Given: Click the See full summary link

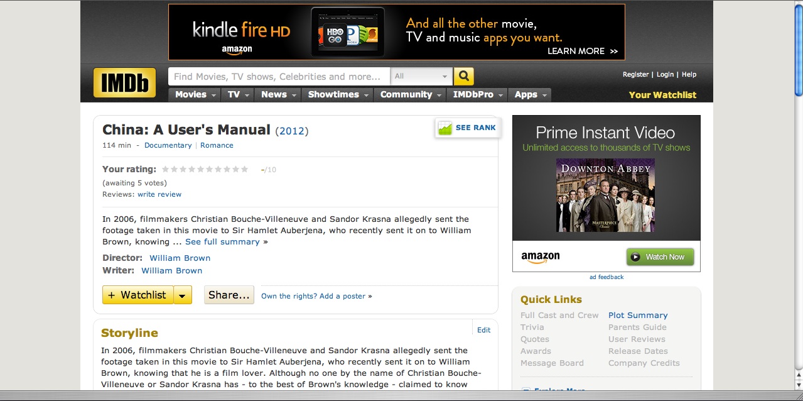Looking at the screenshot, I should 222,241.
